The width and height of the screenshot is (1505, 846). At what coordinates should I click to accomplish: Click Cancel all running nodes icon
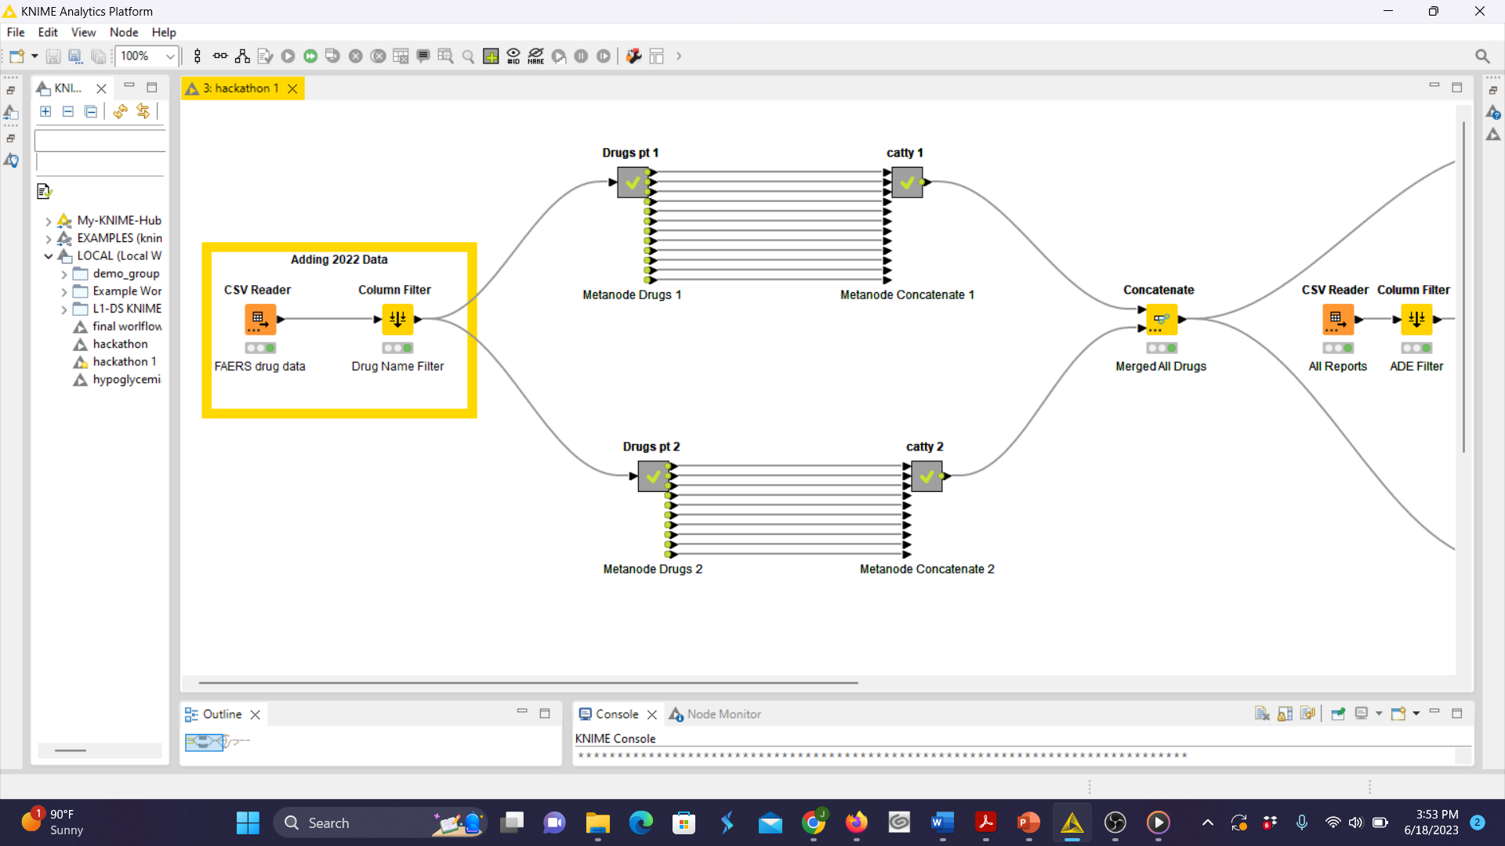[378, 56]
